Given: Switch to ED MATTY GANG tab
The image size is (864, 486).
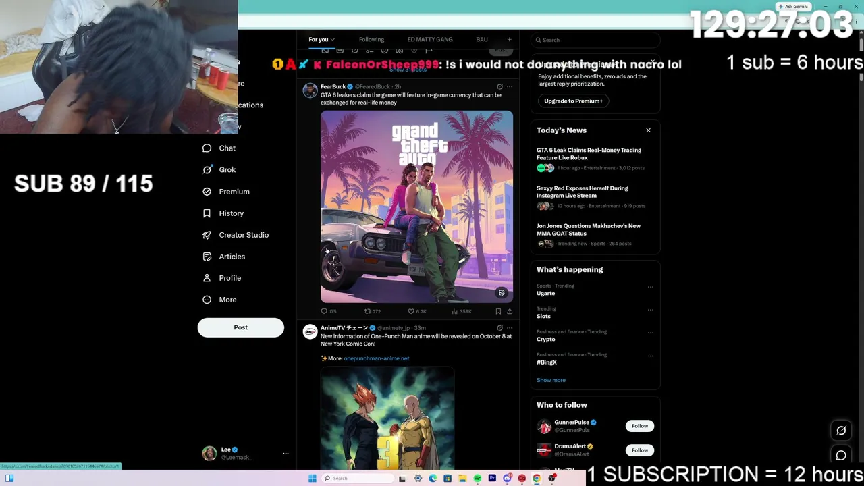Looking at the screenshot, I should point(430,40).
